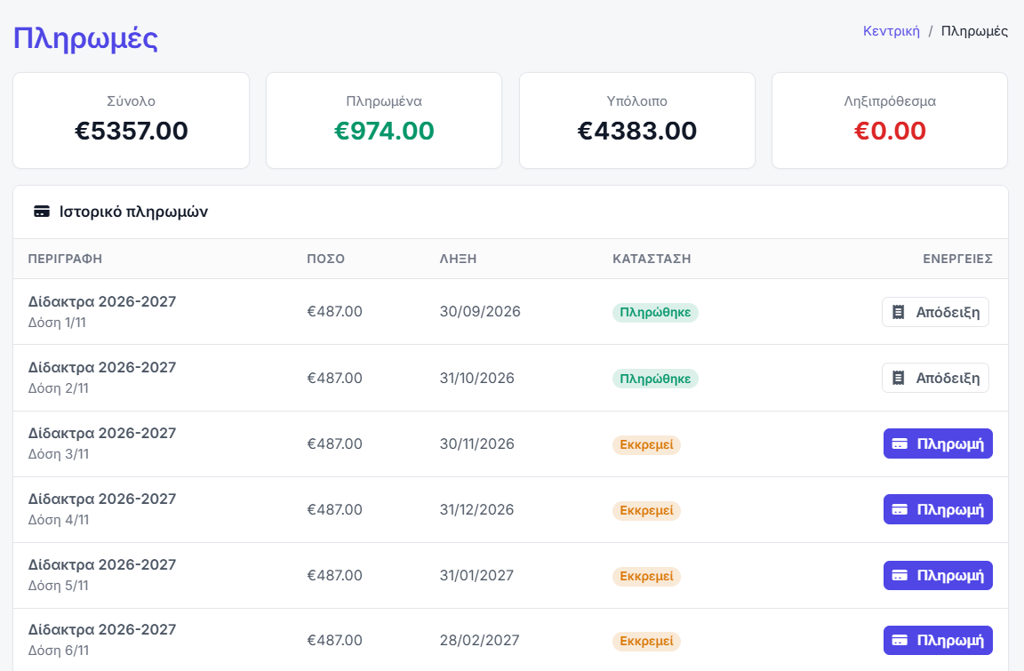Pay the installment due 30/11/2026
This screenshot has height=671, width=1024.
click(938, 443)
